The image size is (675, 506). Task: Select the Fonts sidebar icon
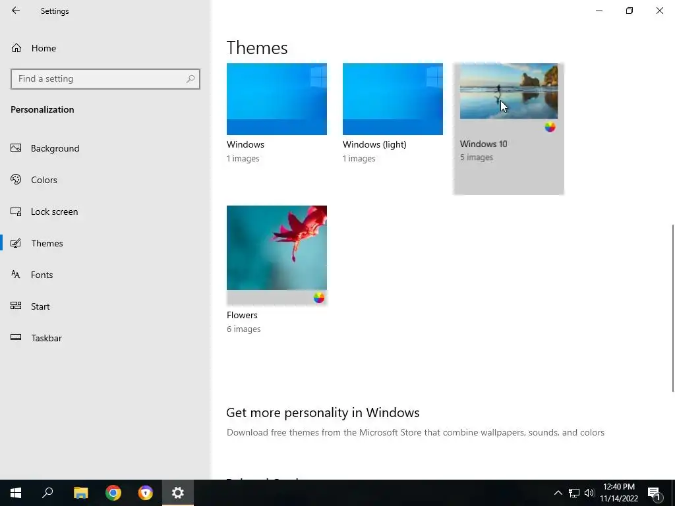click(16, 275)
